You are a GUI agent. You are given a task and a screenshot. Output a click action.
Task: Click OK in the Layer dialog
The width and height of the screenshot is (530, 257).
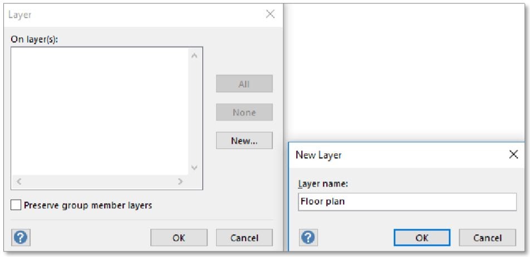pyautogui.click(x=179, y=238)
